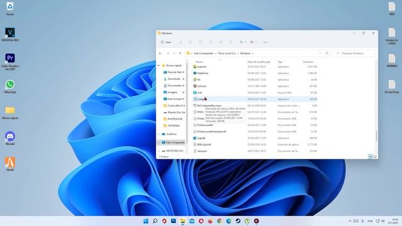
Task: Switch to details view icon in status bar
Action: pos(370,156)
